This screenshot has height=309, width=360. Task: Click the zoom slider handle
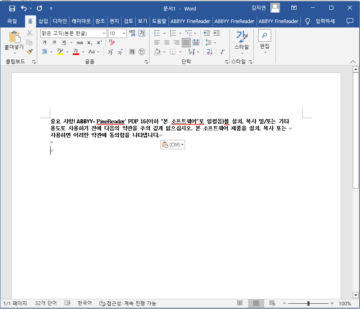[308, 303]
